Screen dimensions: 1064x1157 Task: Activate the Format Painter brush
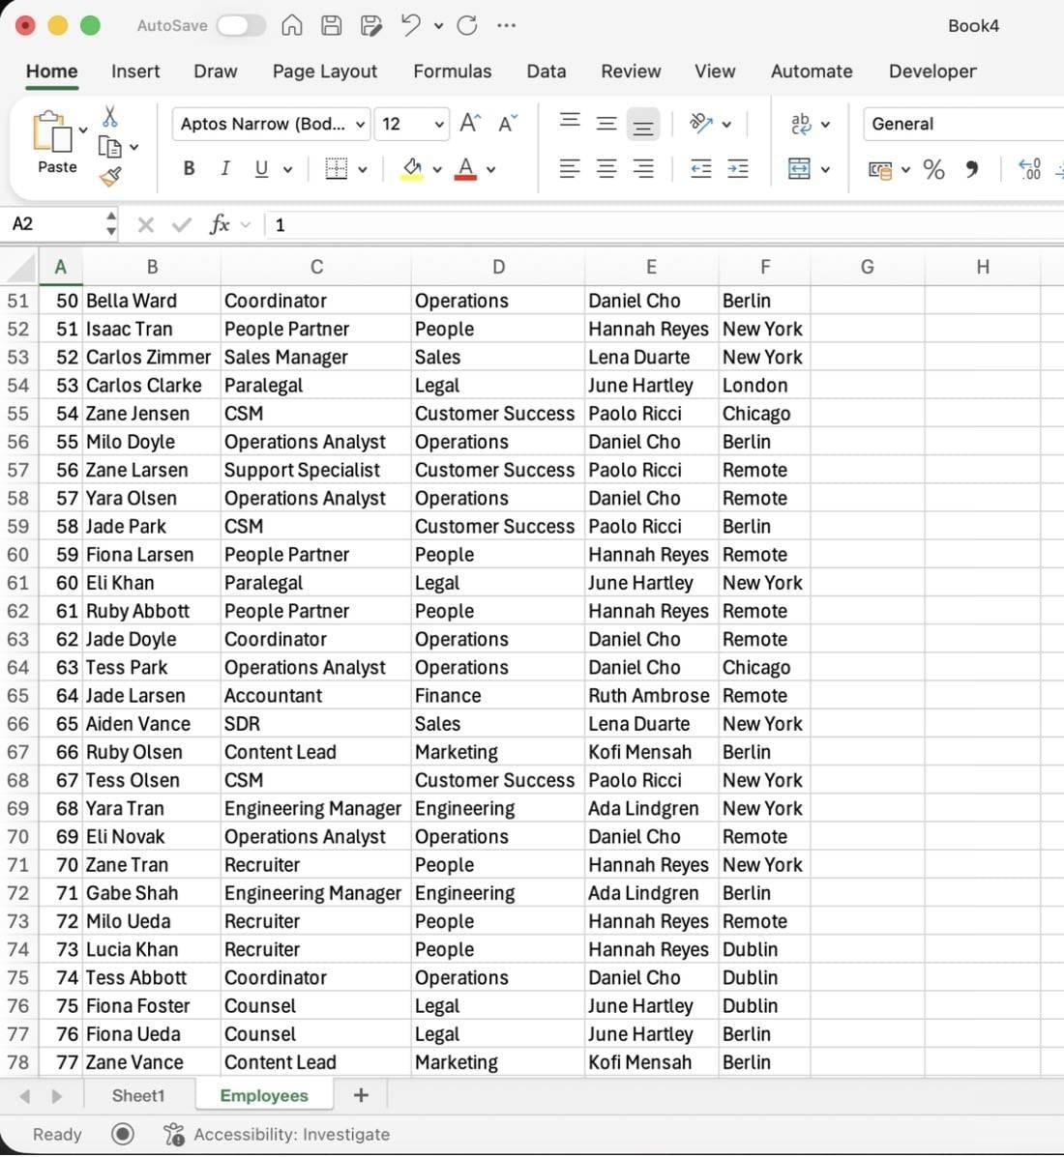pyautogui.click(x=110, y=177)
